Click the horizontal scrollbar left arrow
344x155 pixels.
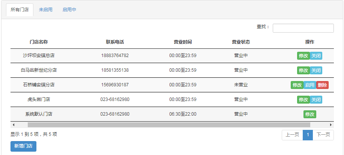(14, 125)
